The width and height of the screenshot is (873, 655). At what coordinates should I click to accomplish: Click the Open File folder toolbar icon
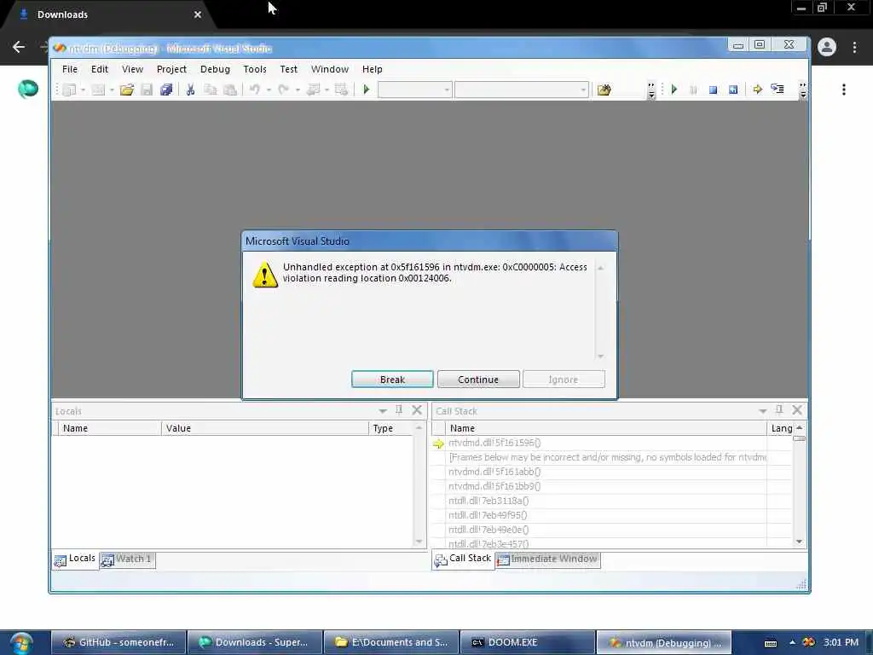[127, 90]
